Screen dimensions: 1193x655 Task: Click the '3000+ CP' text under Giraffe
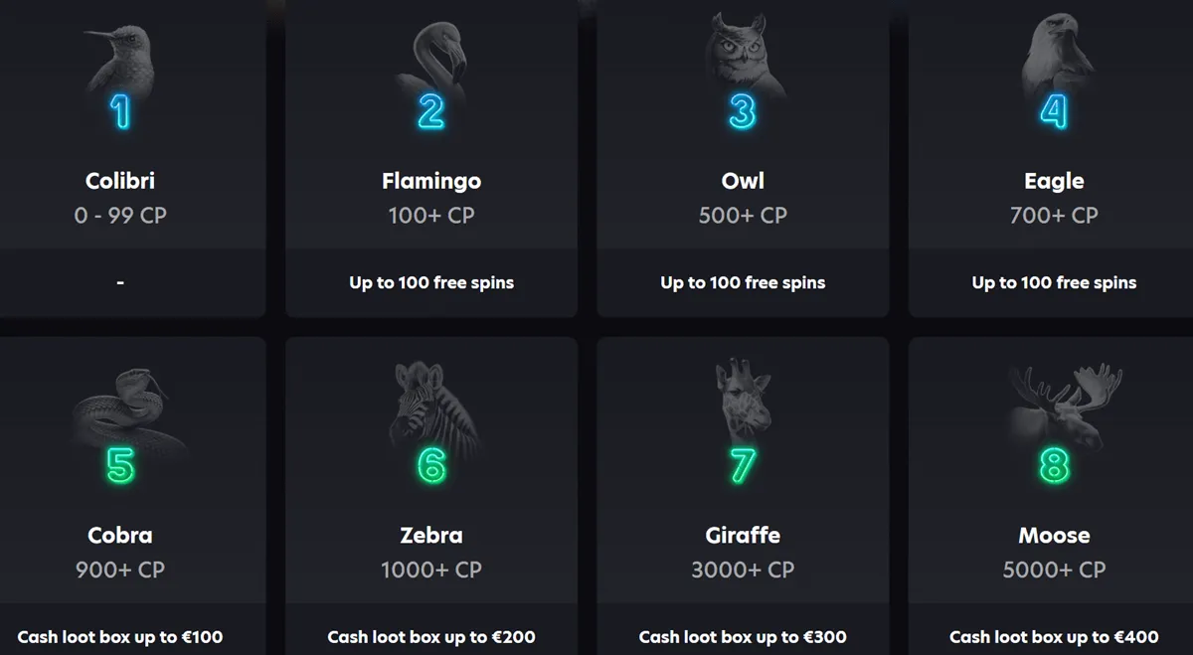tap(742, 569)
